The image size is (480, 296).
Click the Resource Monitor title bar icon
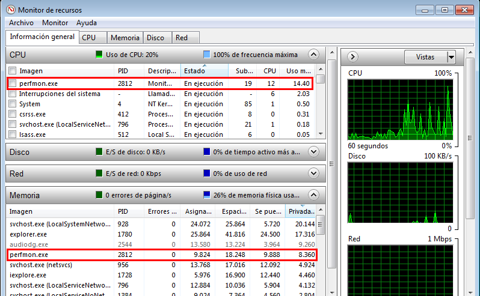click(10, 10)
